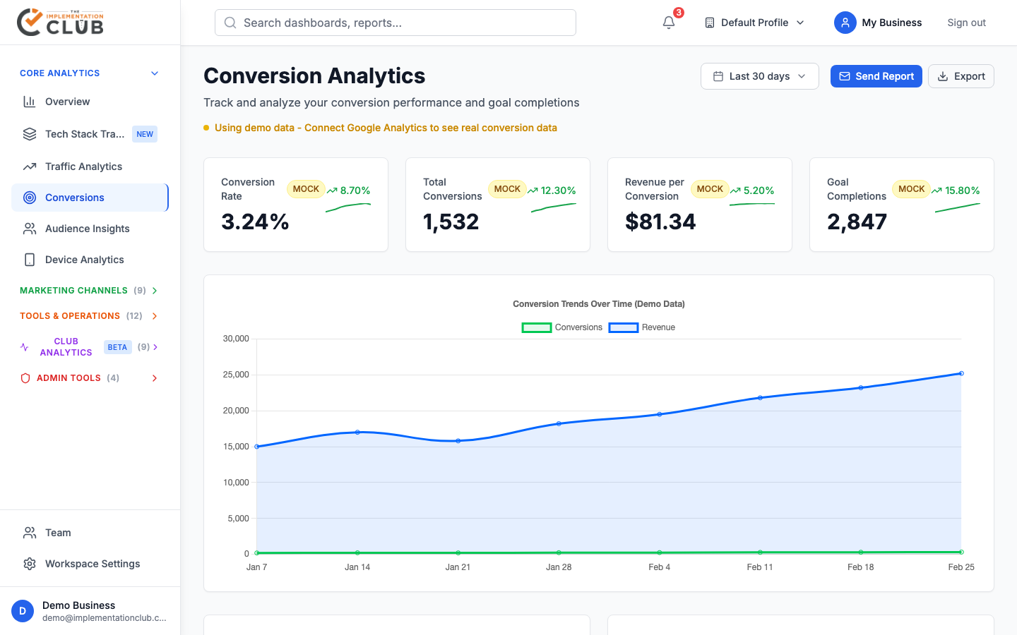Toggle the Conversions series in chart legend
The height and width of the screenshot is (635, 1017).
[x=562, y=327]
